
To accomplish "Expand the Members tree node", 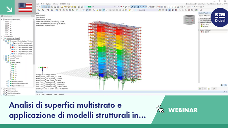I will [1, 37].
